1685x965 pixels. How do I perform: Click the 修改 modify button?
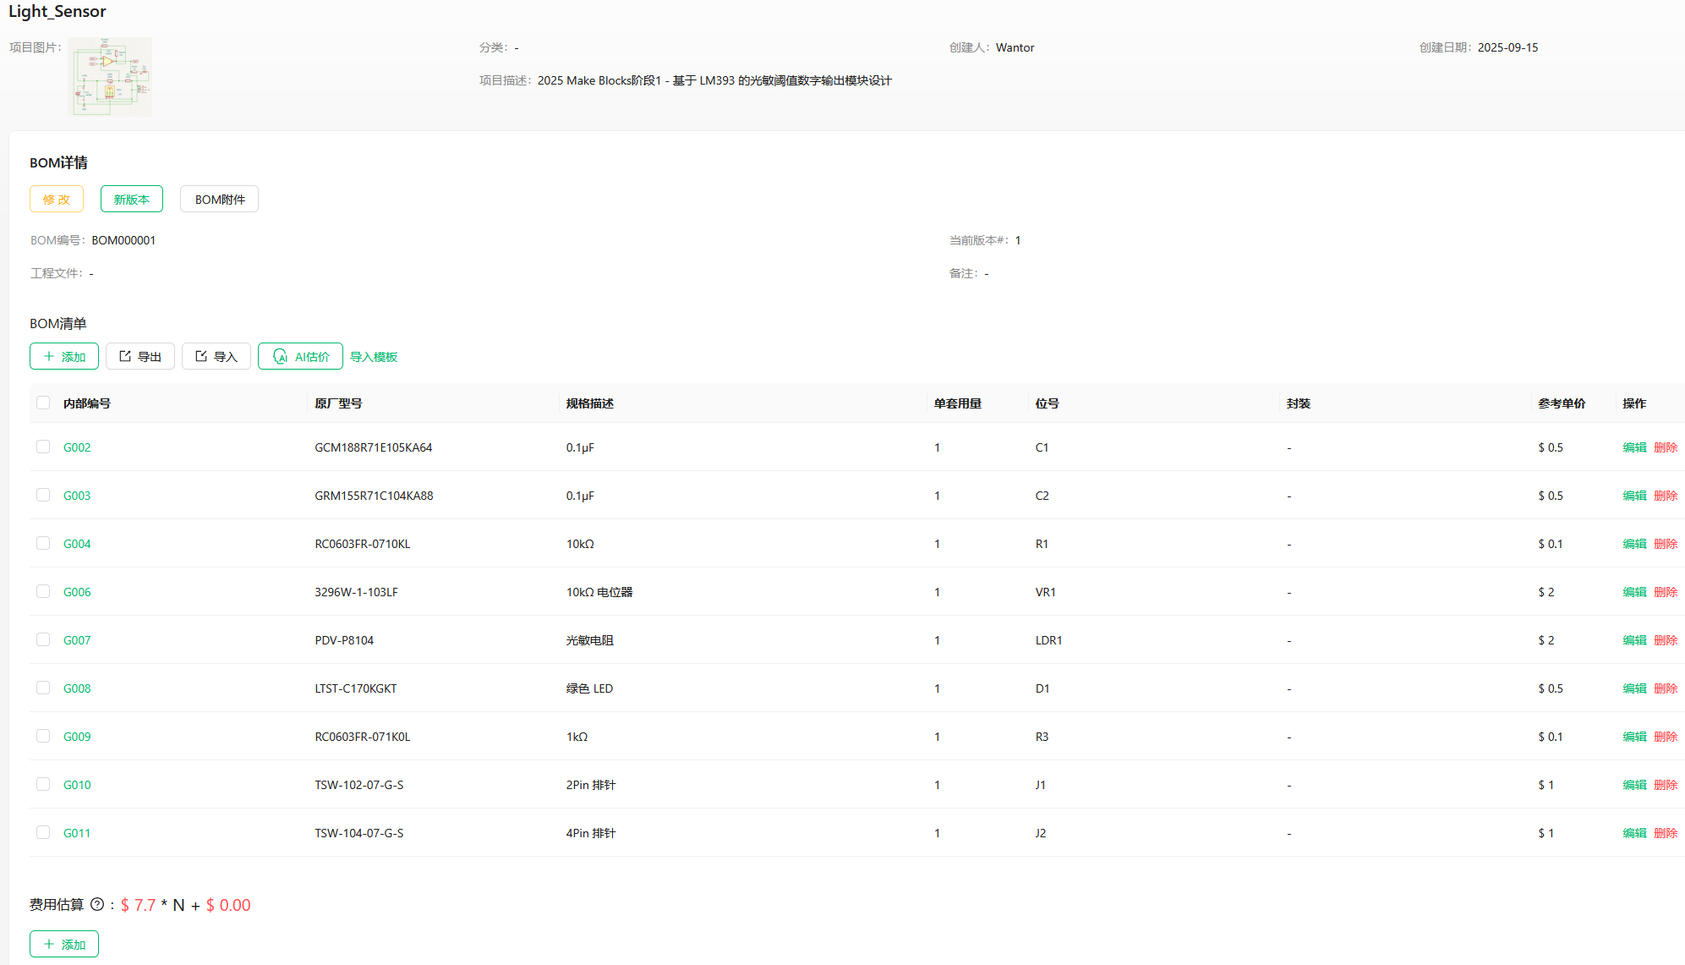pyautogui.click(x=57, y=200)
